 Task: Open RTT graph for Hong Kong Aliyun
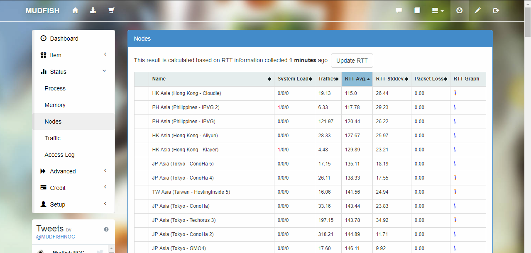pos(455,135)
